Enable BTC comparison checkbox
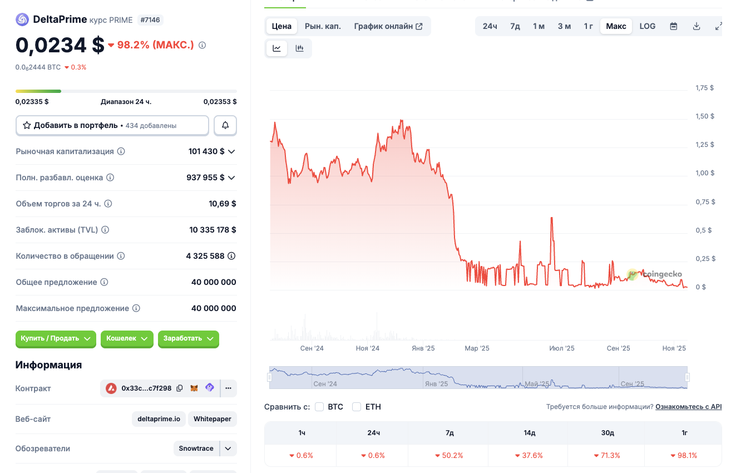Screen dimensions: 736x473 319,407
